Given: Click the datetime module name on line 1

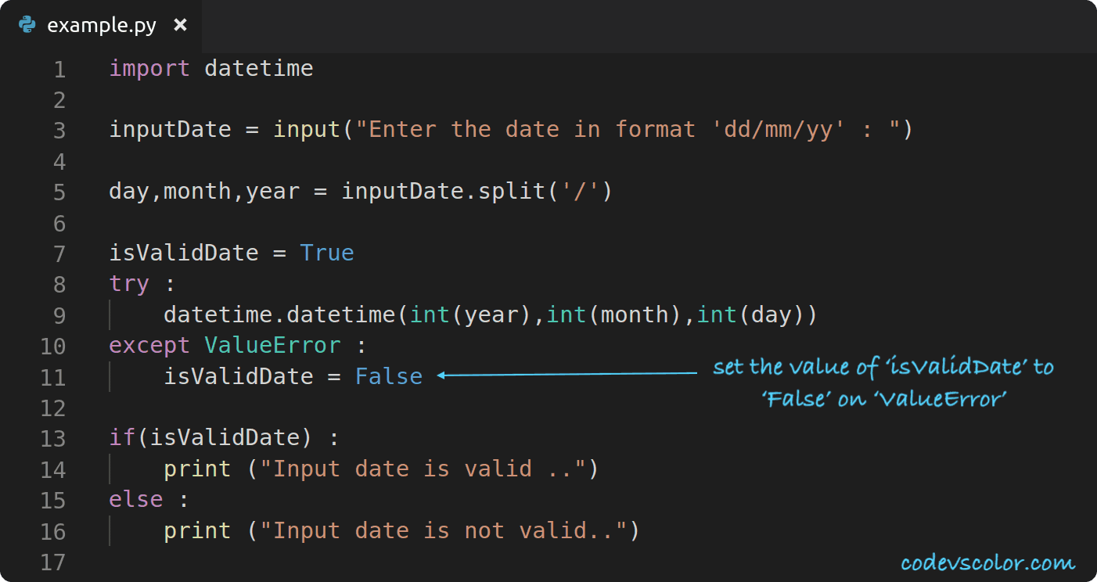Looking at the screenshot, I should click(259, 69).
